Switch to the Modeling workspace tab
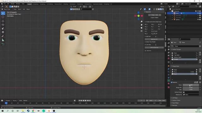 click(x=36, y=4)
